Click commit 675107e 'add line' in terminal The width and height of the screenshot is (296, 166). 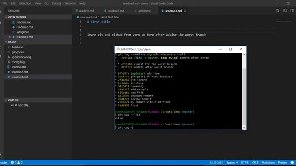point(137,74)
